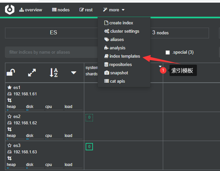
Task: Open repositories menu entry
Action: (118, 65)
